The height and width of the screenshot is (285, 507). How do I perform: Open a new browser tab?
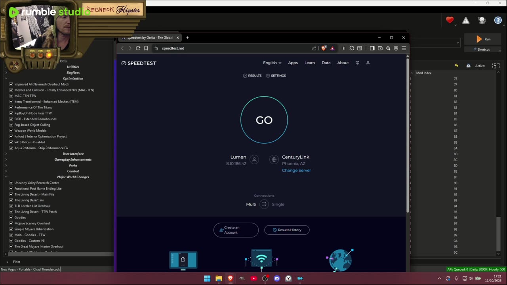tap(187, 38)
